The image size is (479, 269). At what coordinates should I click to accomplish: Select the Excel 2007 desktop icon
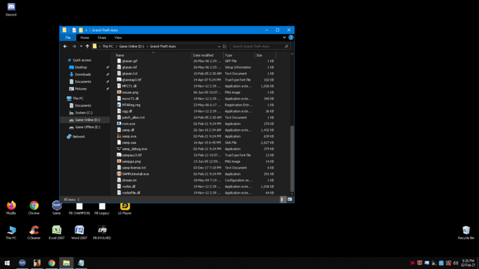coord(56,233)
